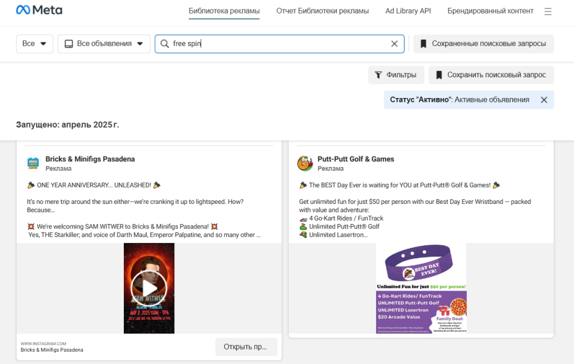Open the Все dropdown
574x364 pixels.
pos(34,44)
